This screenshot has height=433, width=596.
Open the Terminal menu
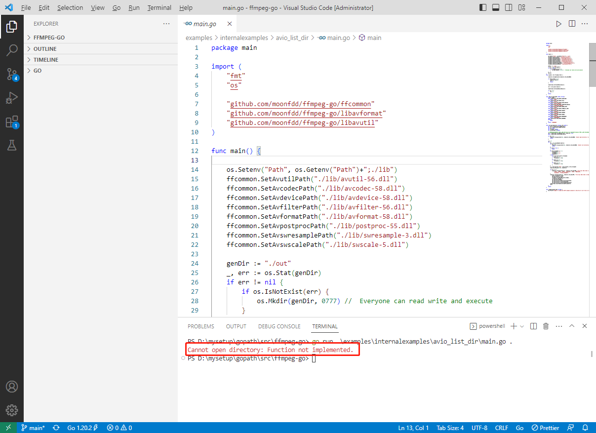pyautogui.click(x=159, y=8)
